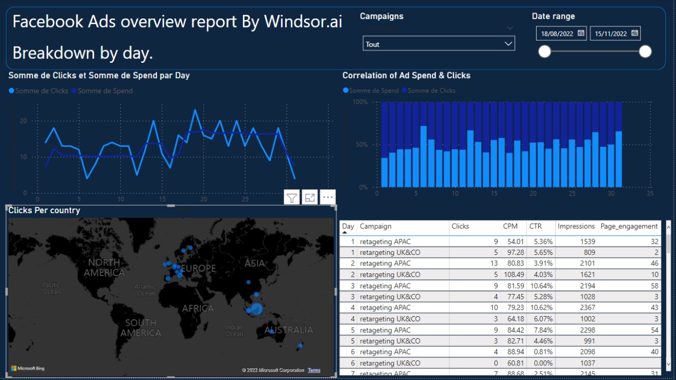
Task: Sort table by CTR column header
Action: click(536, 226)
